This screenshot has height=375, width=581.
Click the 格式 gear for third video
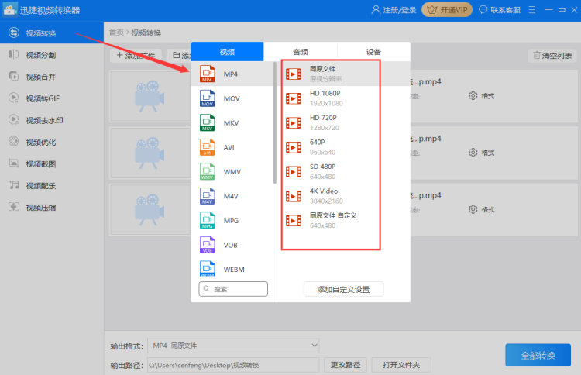click(473, 210)
